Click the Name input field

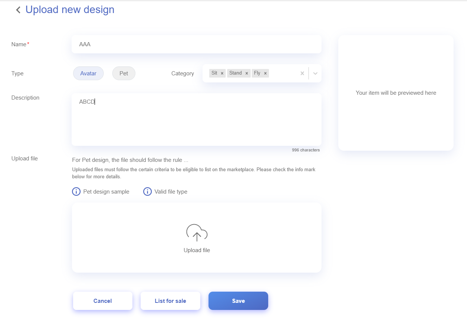click(x=196, y=44)
